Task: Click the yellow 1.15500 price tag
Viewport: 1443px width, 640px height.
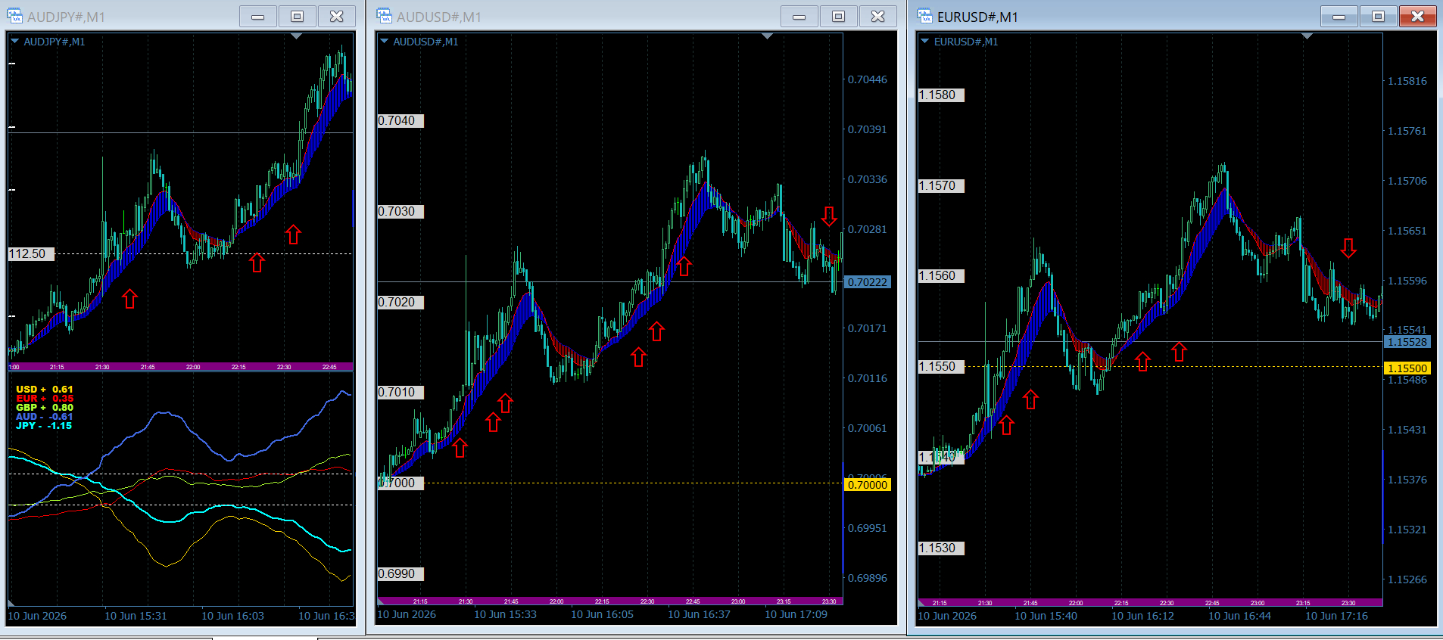Action: coord(1407,368)
